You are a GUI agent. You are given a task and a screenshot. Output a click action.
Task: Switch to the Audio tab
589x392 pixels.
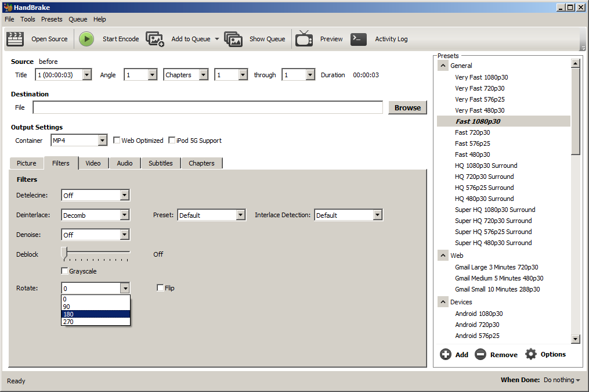[x=124, y=163]
